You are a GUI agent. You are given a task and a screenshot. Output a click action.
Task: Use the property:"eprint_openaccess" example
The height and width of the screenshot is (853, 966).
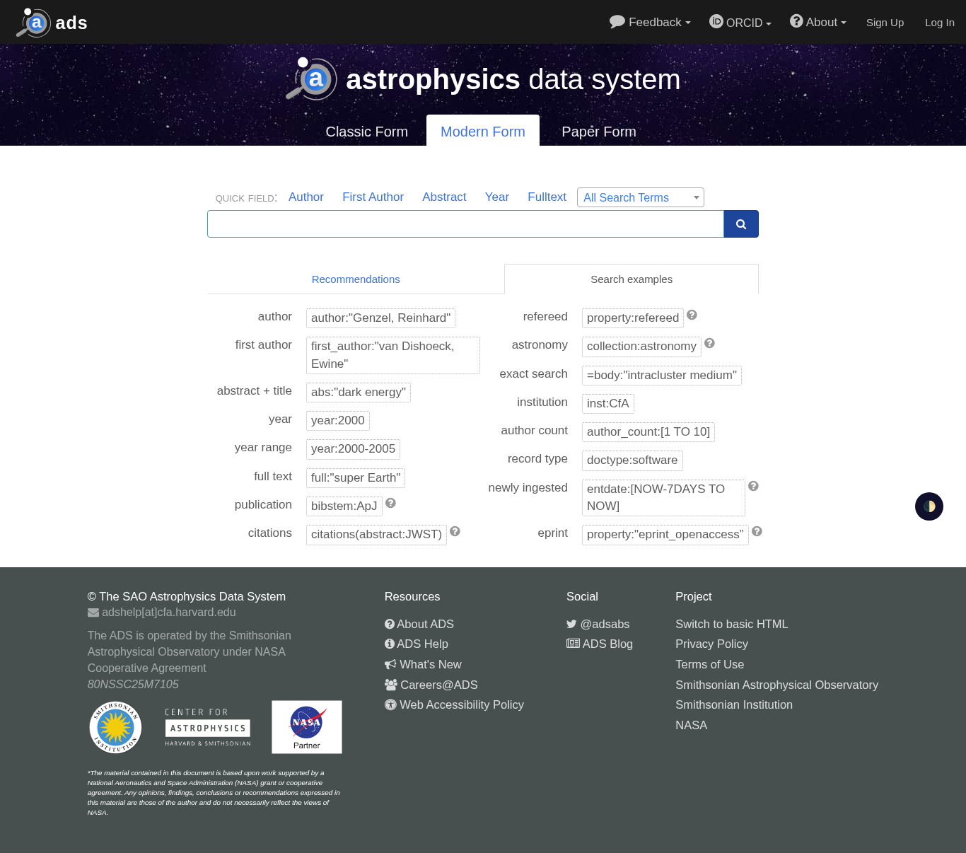(665, 535)
